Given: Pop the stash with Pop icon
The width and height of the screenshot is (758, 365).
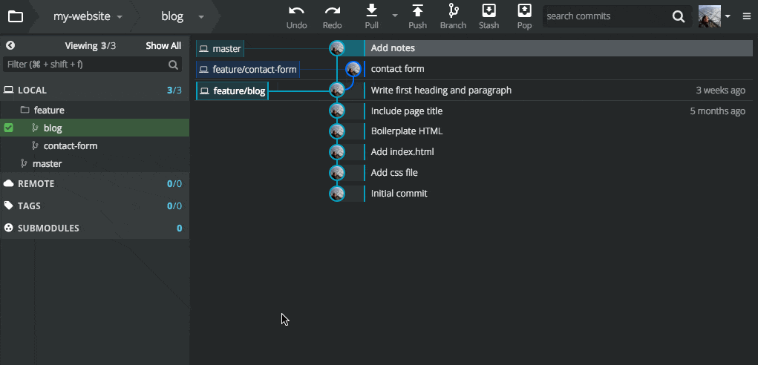Looking at the screenshot, I should pos(524,10).
